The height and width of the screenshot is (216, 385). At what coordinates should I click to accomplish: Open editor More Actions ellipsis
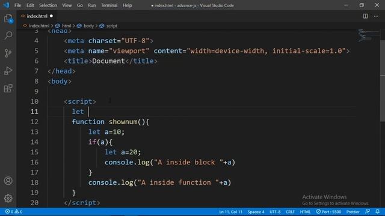pos(376,16)
